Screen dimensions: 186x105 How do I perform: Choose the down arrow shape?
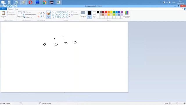[53, 17]
